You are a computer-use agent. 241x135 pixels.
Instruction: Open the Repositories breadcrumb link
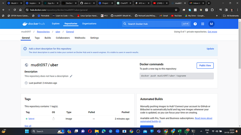[x=43, y=32]
